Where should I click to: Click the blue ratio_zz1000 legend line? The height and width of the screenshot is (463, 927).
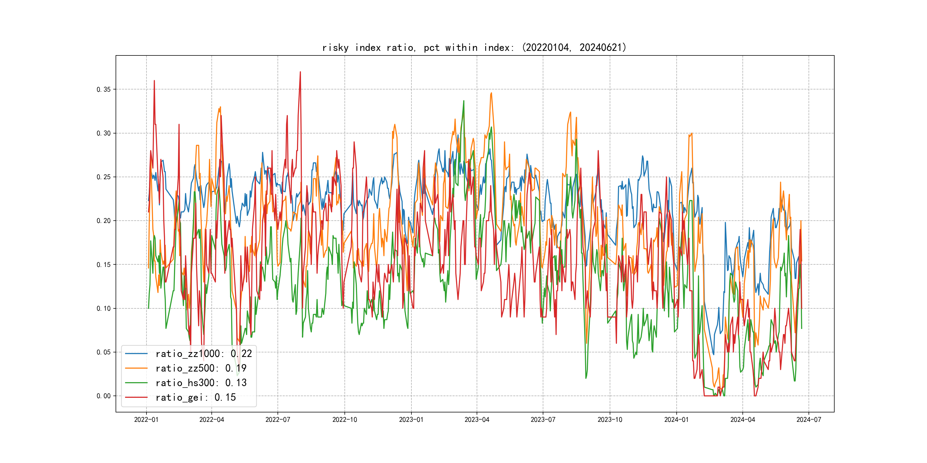pyautogui.click(x=136, y=354)
